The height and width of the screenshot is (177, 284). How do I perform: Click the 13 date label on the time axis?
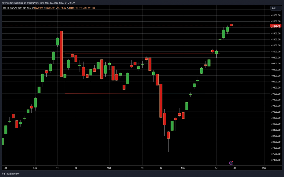click(216, 168)
